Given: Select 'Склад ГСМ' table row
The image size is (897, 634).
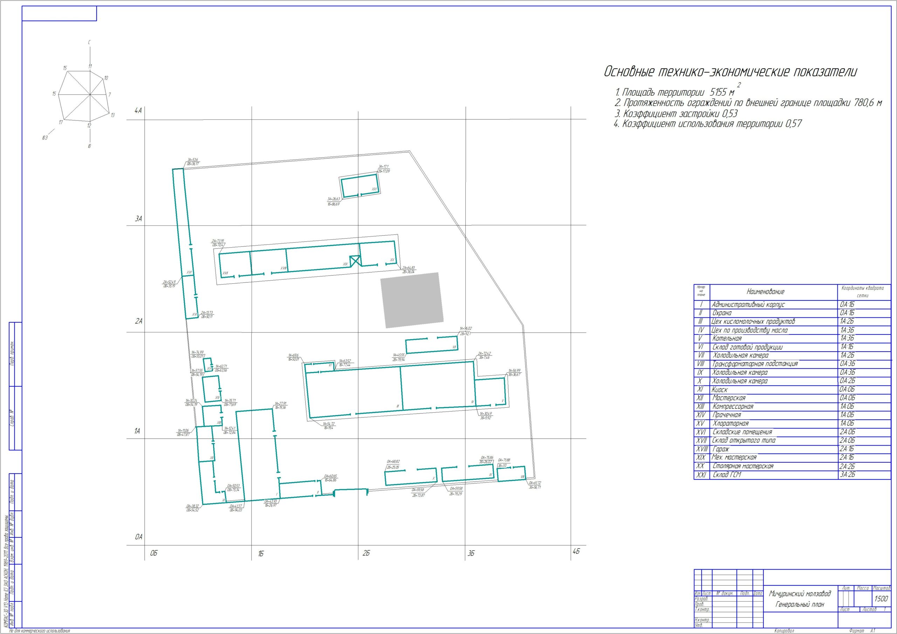Looking at the screenshot, I should 792,475.
